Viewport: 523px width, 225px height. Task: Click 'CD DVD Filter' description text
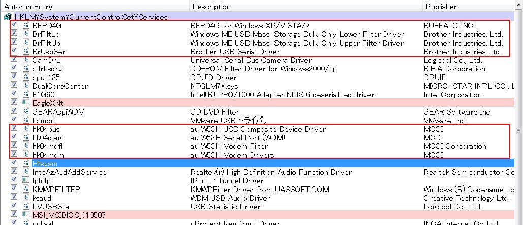(x=215, y=112)
